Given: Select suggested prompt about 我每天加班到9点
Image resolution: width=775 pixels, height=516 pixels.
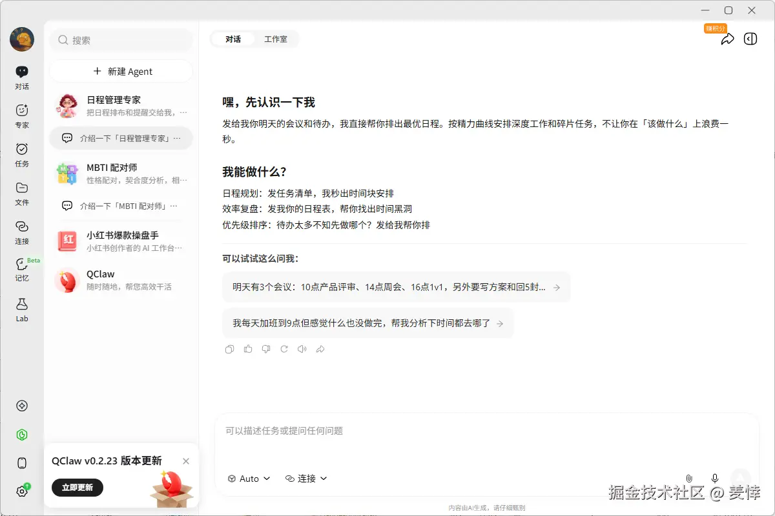Looking at the screenshot, I should (368, 323).
